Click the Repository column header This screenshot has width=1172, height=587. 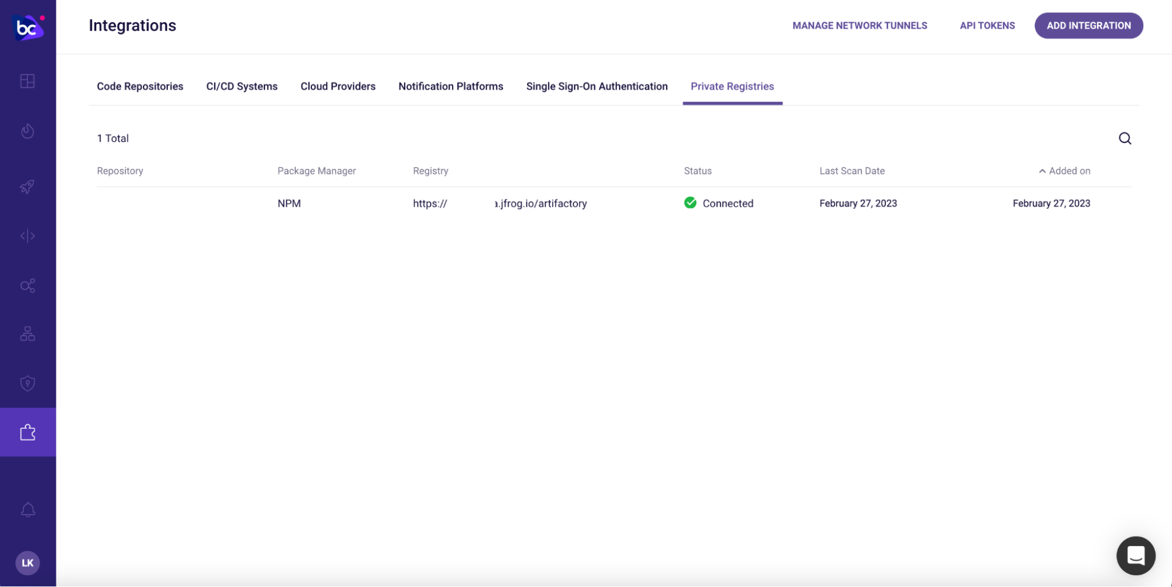pos(120,171)
